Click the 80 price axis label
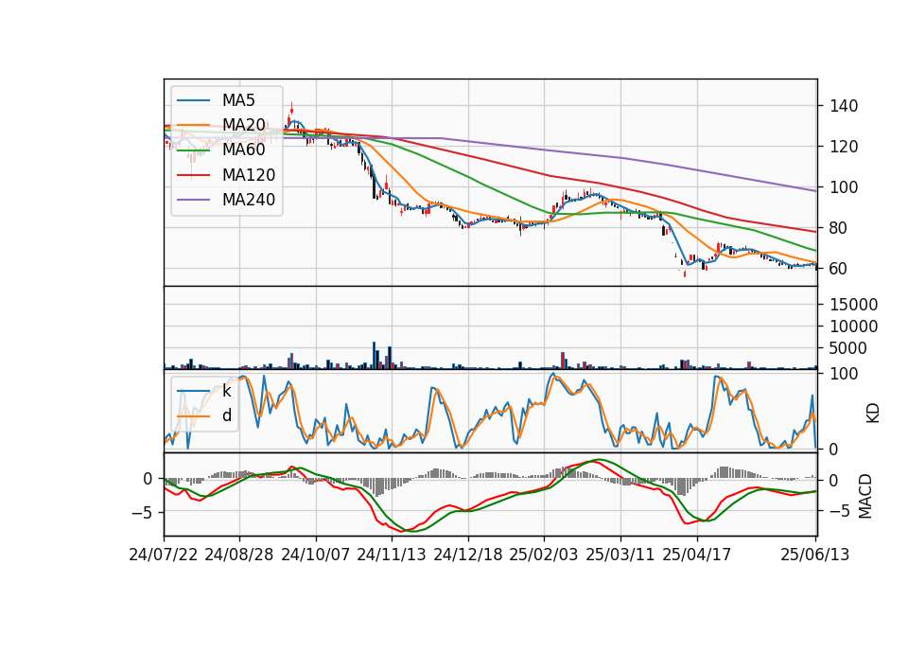This screenshot has height=653, width=908. 839,228
